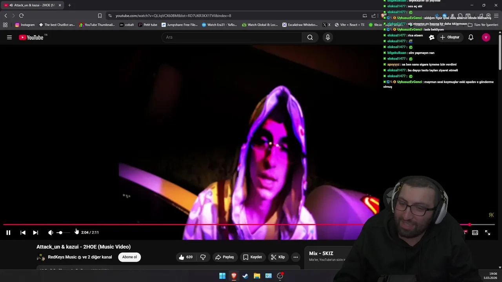Screen dimensions: 502x282
Task: Open the Excalidraw Whiteboard bookmark
Action: 300,25
